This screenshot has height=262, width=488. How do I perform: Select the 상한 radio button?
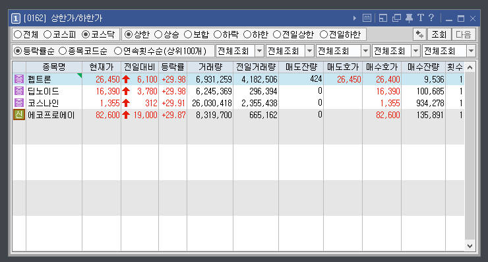tap(129, 34)
